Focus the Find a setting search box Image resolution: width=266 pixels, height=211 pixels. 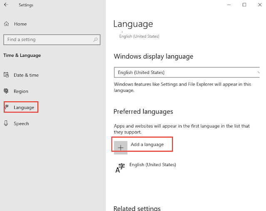point(52,39)
